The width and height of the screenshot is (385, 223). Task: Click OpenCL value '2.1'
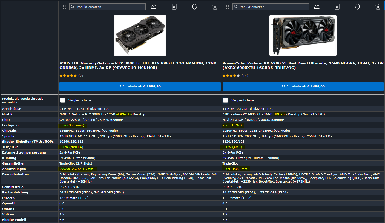(225, 209)
